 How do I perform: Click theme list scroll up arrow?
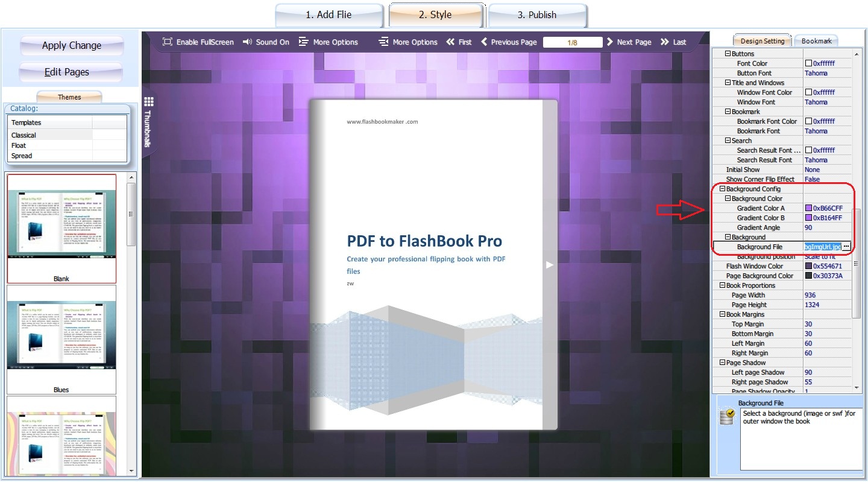[x=131, y=177]
